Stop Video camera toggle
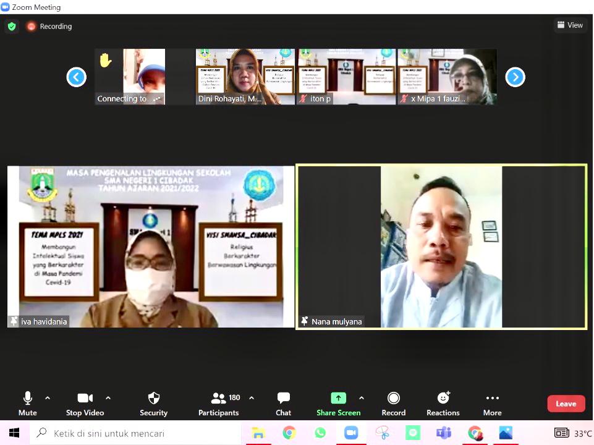 point(85,403)
